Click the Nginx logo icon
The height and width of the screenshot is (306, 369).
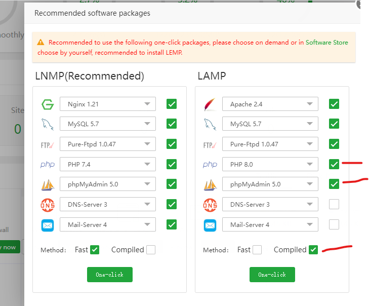[48, 104]
